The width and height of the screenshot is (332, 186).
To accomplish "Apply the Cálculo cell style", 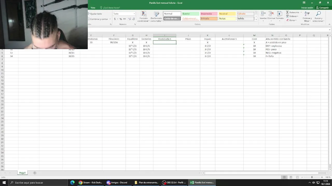I will [x=245, y=14].
